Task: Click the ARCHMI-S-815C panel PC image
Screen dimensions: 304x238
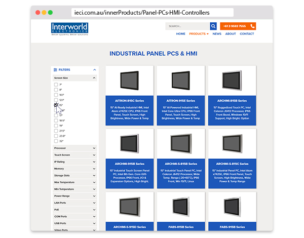Action: (x=232, y=144)
